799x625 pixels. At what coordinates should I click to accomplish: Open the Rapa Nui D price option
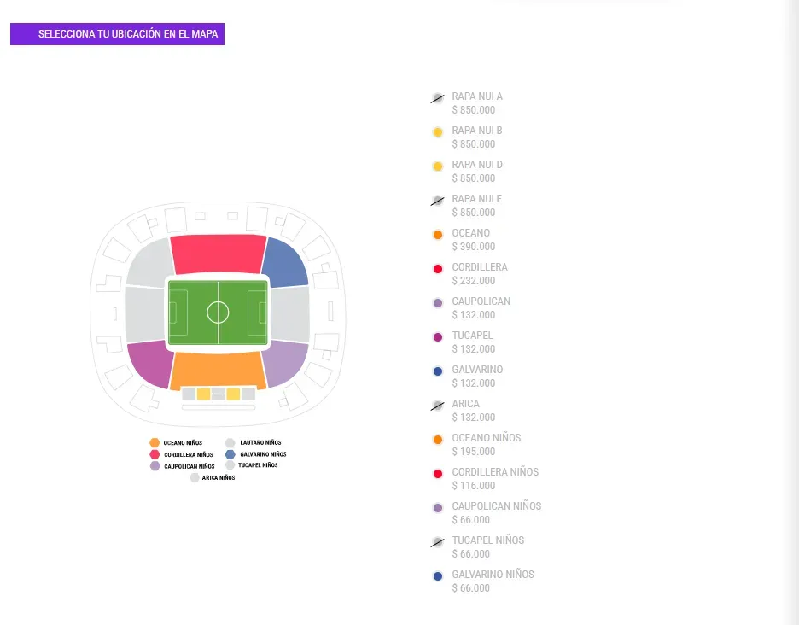pyautogui.click(x=476, y=171)
